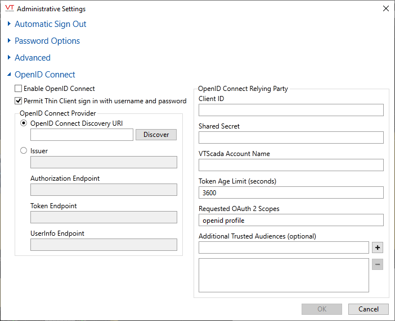The image size is (395, 321).
Task: Click the VTScada logo icon in title bar
Action: (10, 8)
